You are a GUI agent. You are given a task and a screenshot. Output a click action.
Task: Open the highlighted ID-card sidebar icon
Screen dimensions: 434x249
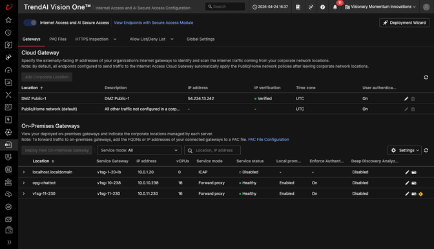pyautogui.click(x=8, y=145)
